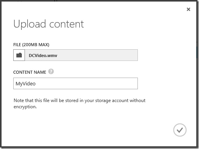The height and width of the screenshot is (149, 199).
Task: Focus the MyVideo content name field
Action: tap(76, 83)
